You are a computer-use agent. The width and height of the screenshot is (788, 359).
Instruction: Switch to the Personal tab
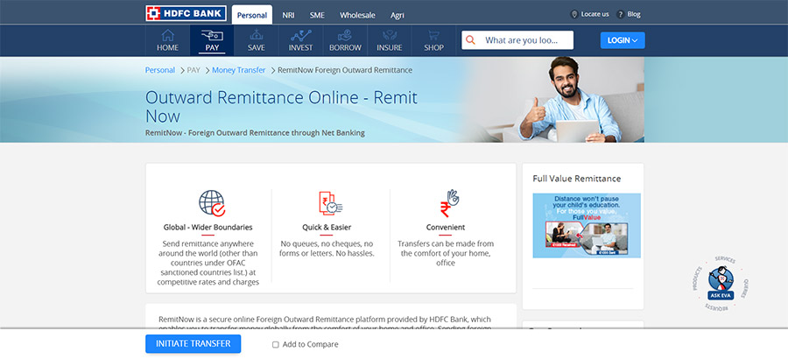pyautogui.click(x=252, y=15)
